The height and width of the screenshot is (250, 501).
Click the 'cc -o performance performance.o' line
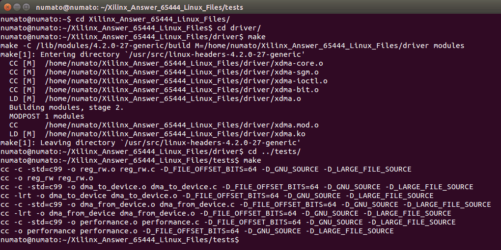(197, 231)
